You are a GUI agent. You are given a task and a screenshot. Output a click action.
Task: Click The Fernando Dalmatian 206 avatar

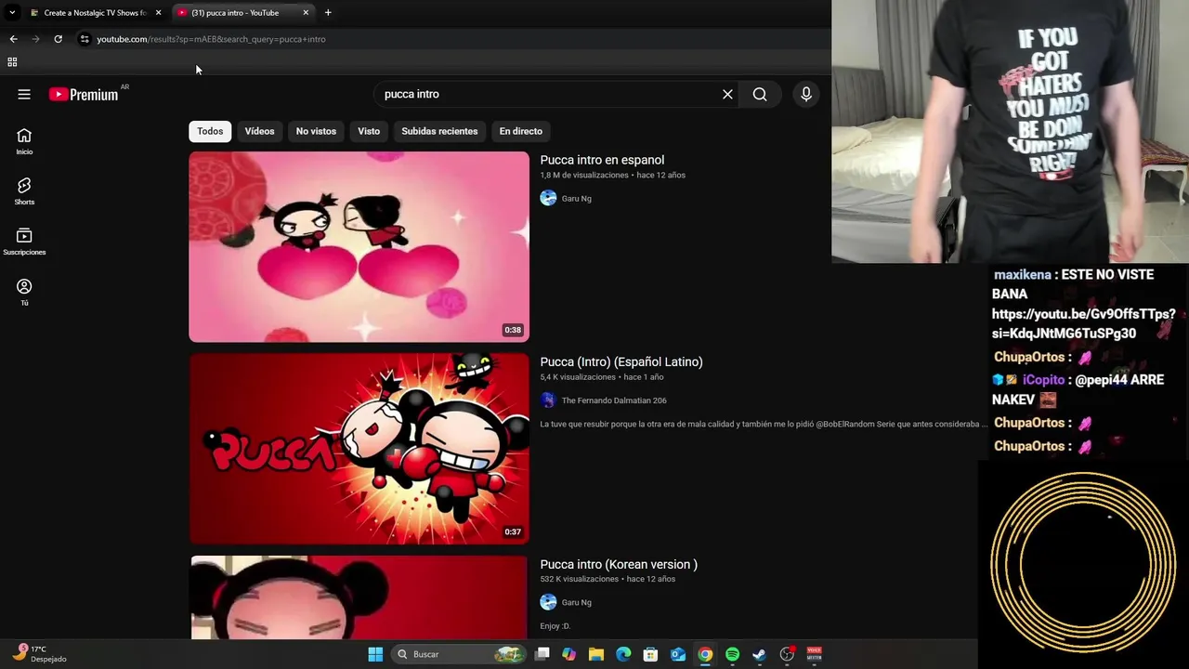point(548,400)
